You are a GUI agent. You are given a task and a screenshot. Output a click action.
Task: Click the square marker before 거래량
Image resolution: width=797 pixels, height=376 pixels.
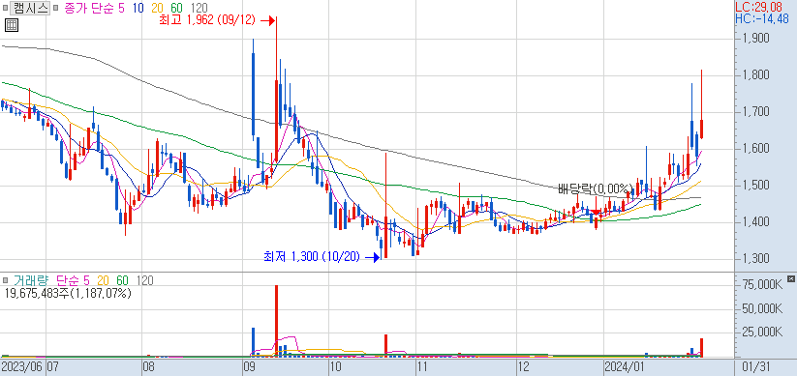[5, 280]
